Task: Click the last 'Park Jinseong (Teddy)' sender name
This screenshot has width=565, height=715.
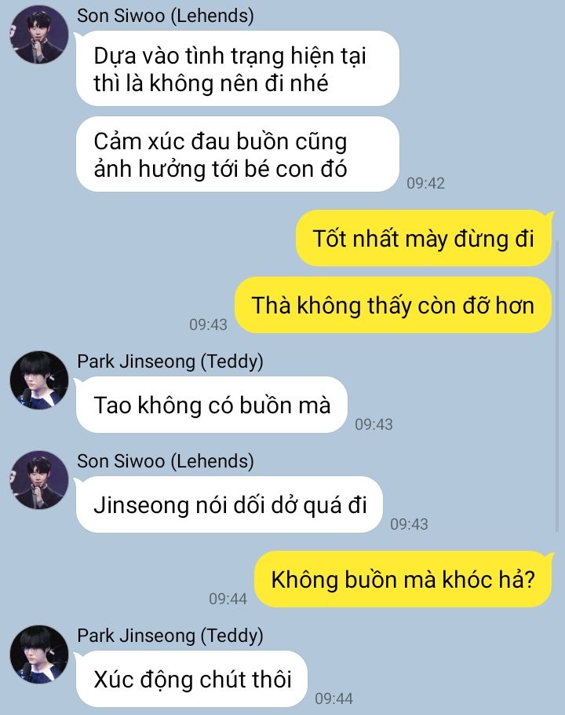Action: (x=169, y=635)
